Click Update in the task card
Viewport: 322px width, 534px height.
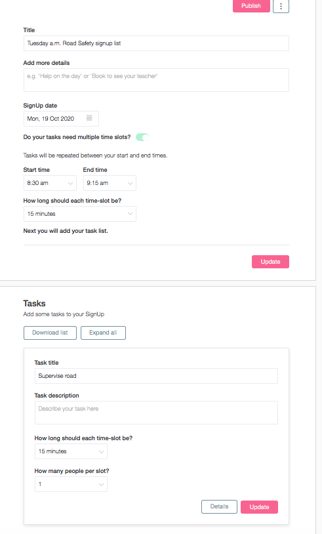[x=259, y=506]
